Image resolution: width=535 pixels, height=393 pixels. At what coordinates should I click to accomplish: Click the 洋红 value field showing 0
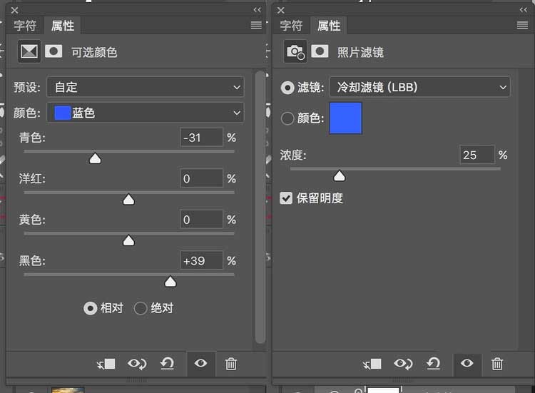(x=202, y=178)
